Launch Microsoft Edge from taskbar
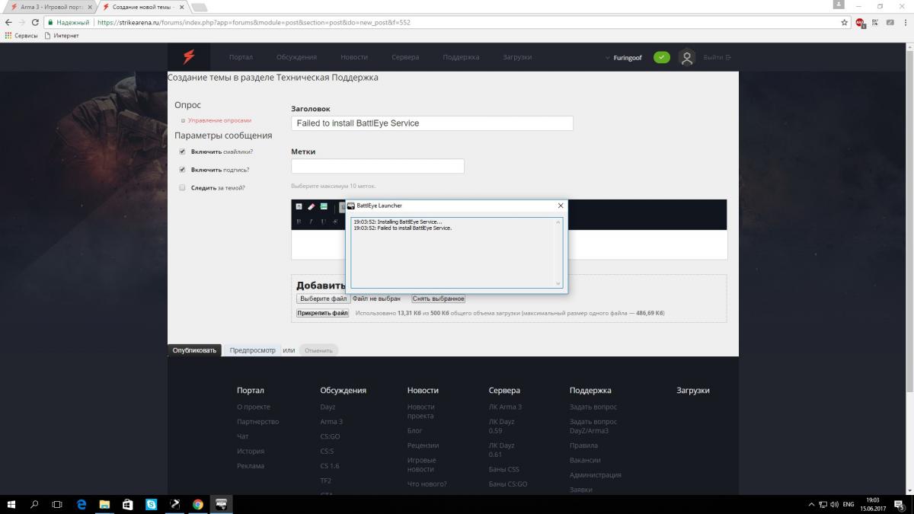 81,504
